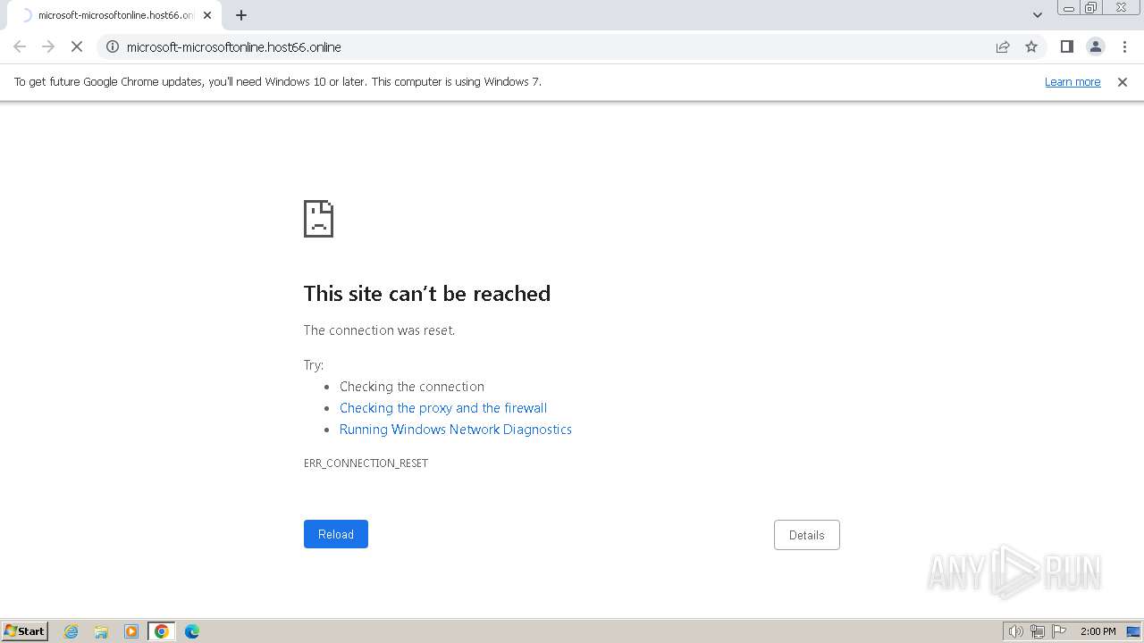Expand the tab search dropdown

(x=1037, y=15)
